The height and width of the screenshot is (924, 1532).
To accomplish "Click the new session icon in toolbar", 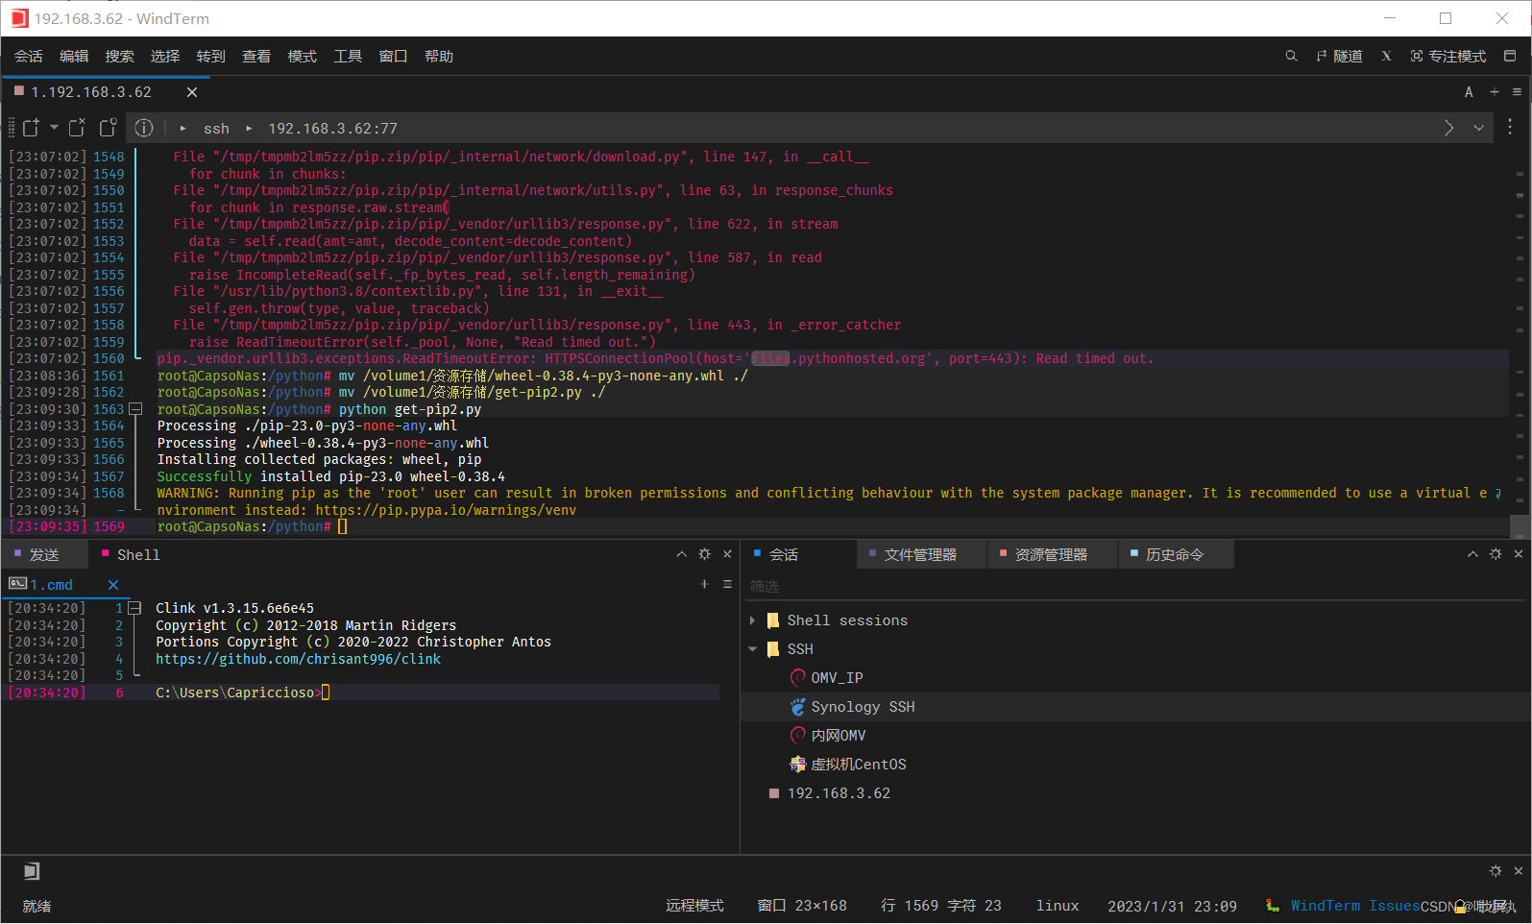I will pos(31,128).
